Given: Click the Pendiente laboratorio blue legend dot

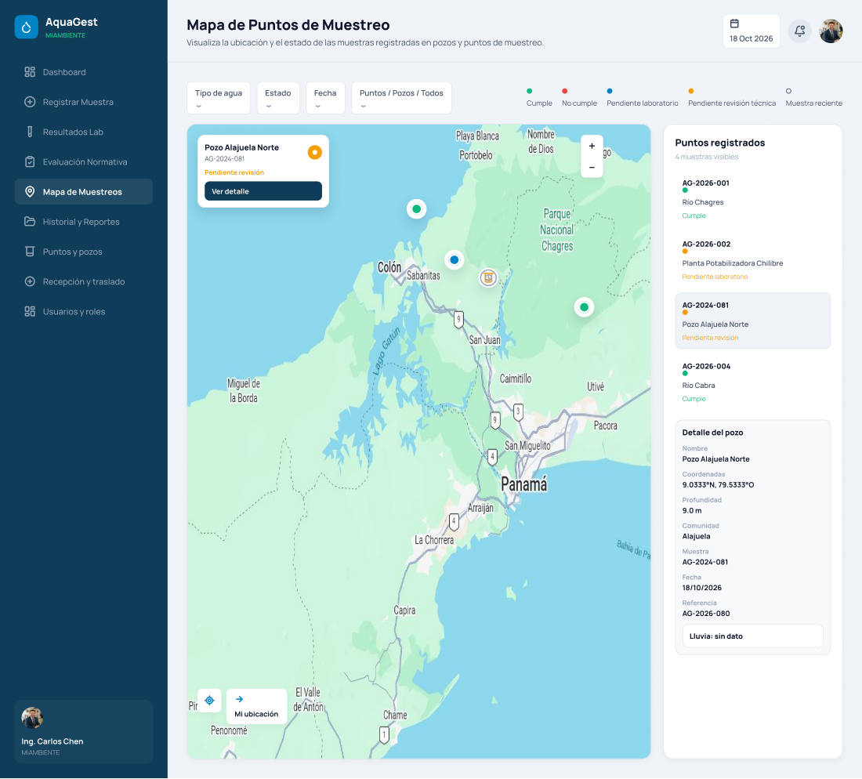Looking at the screenshot, I should [610, 91].
